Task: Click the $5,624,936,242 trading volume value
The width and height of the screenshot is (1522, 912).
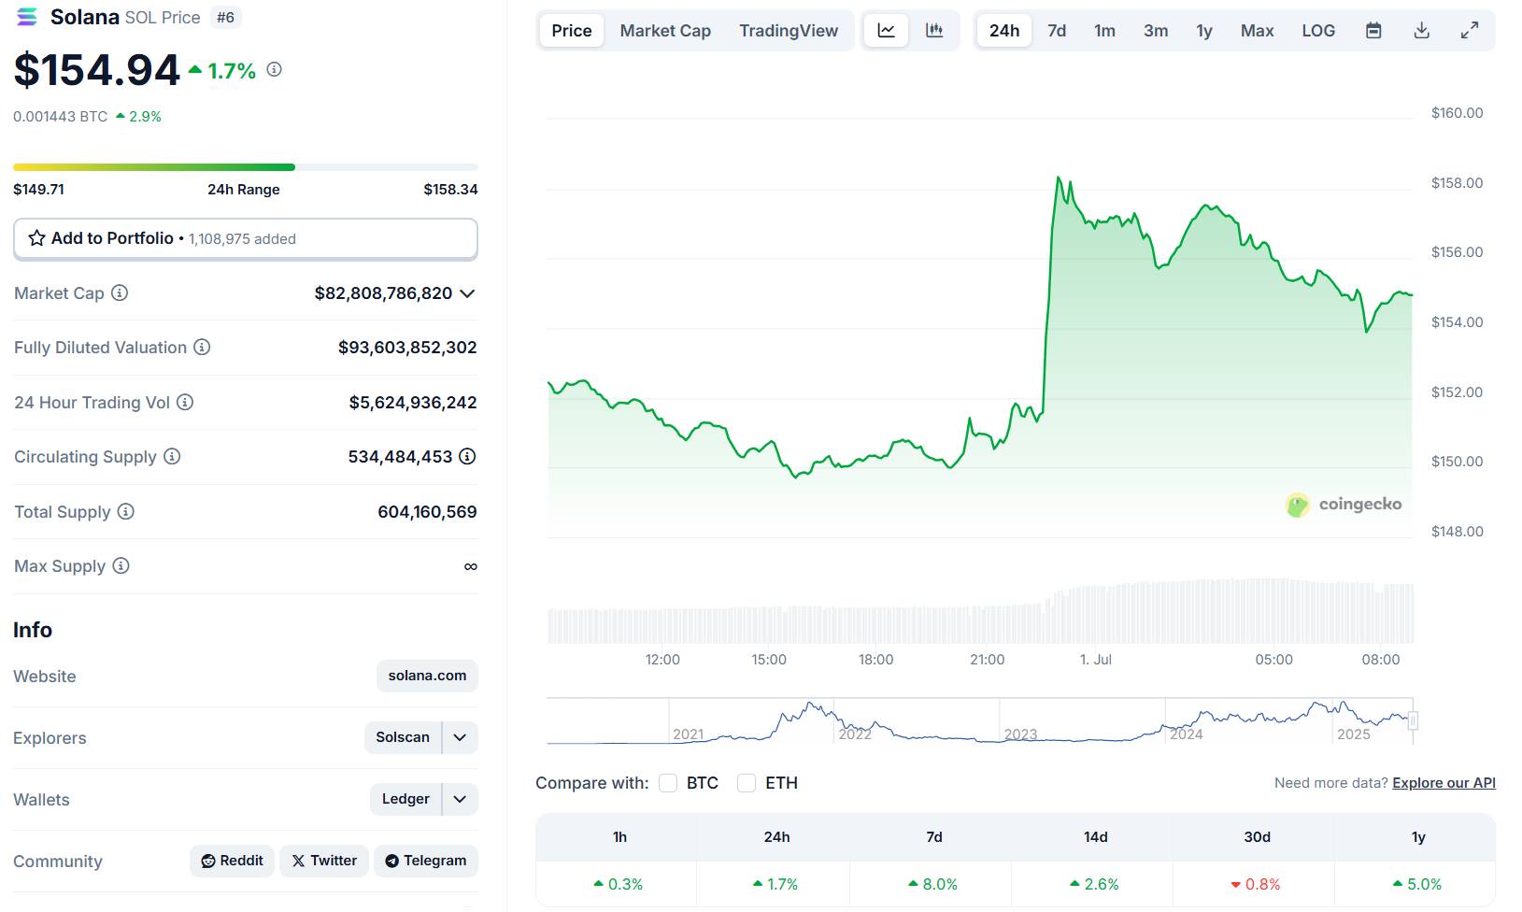Action: [413, 403]
